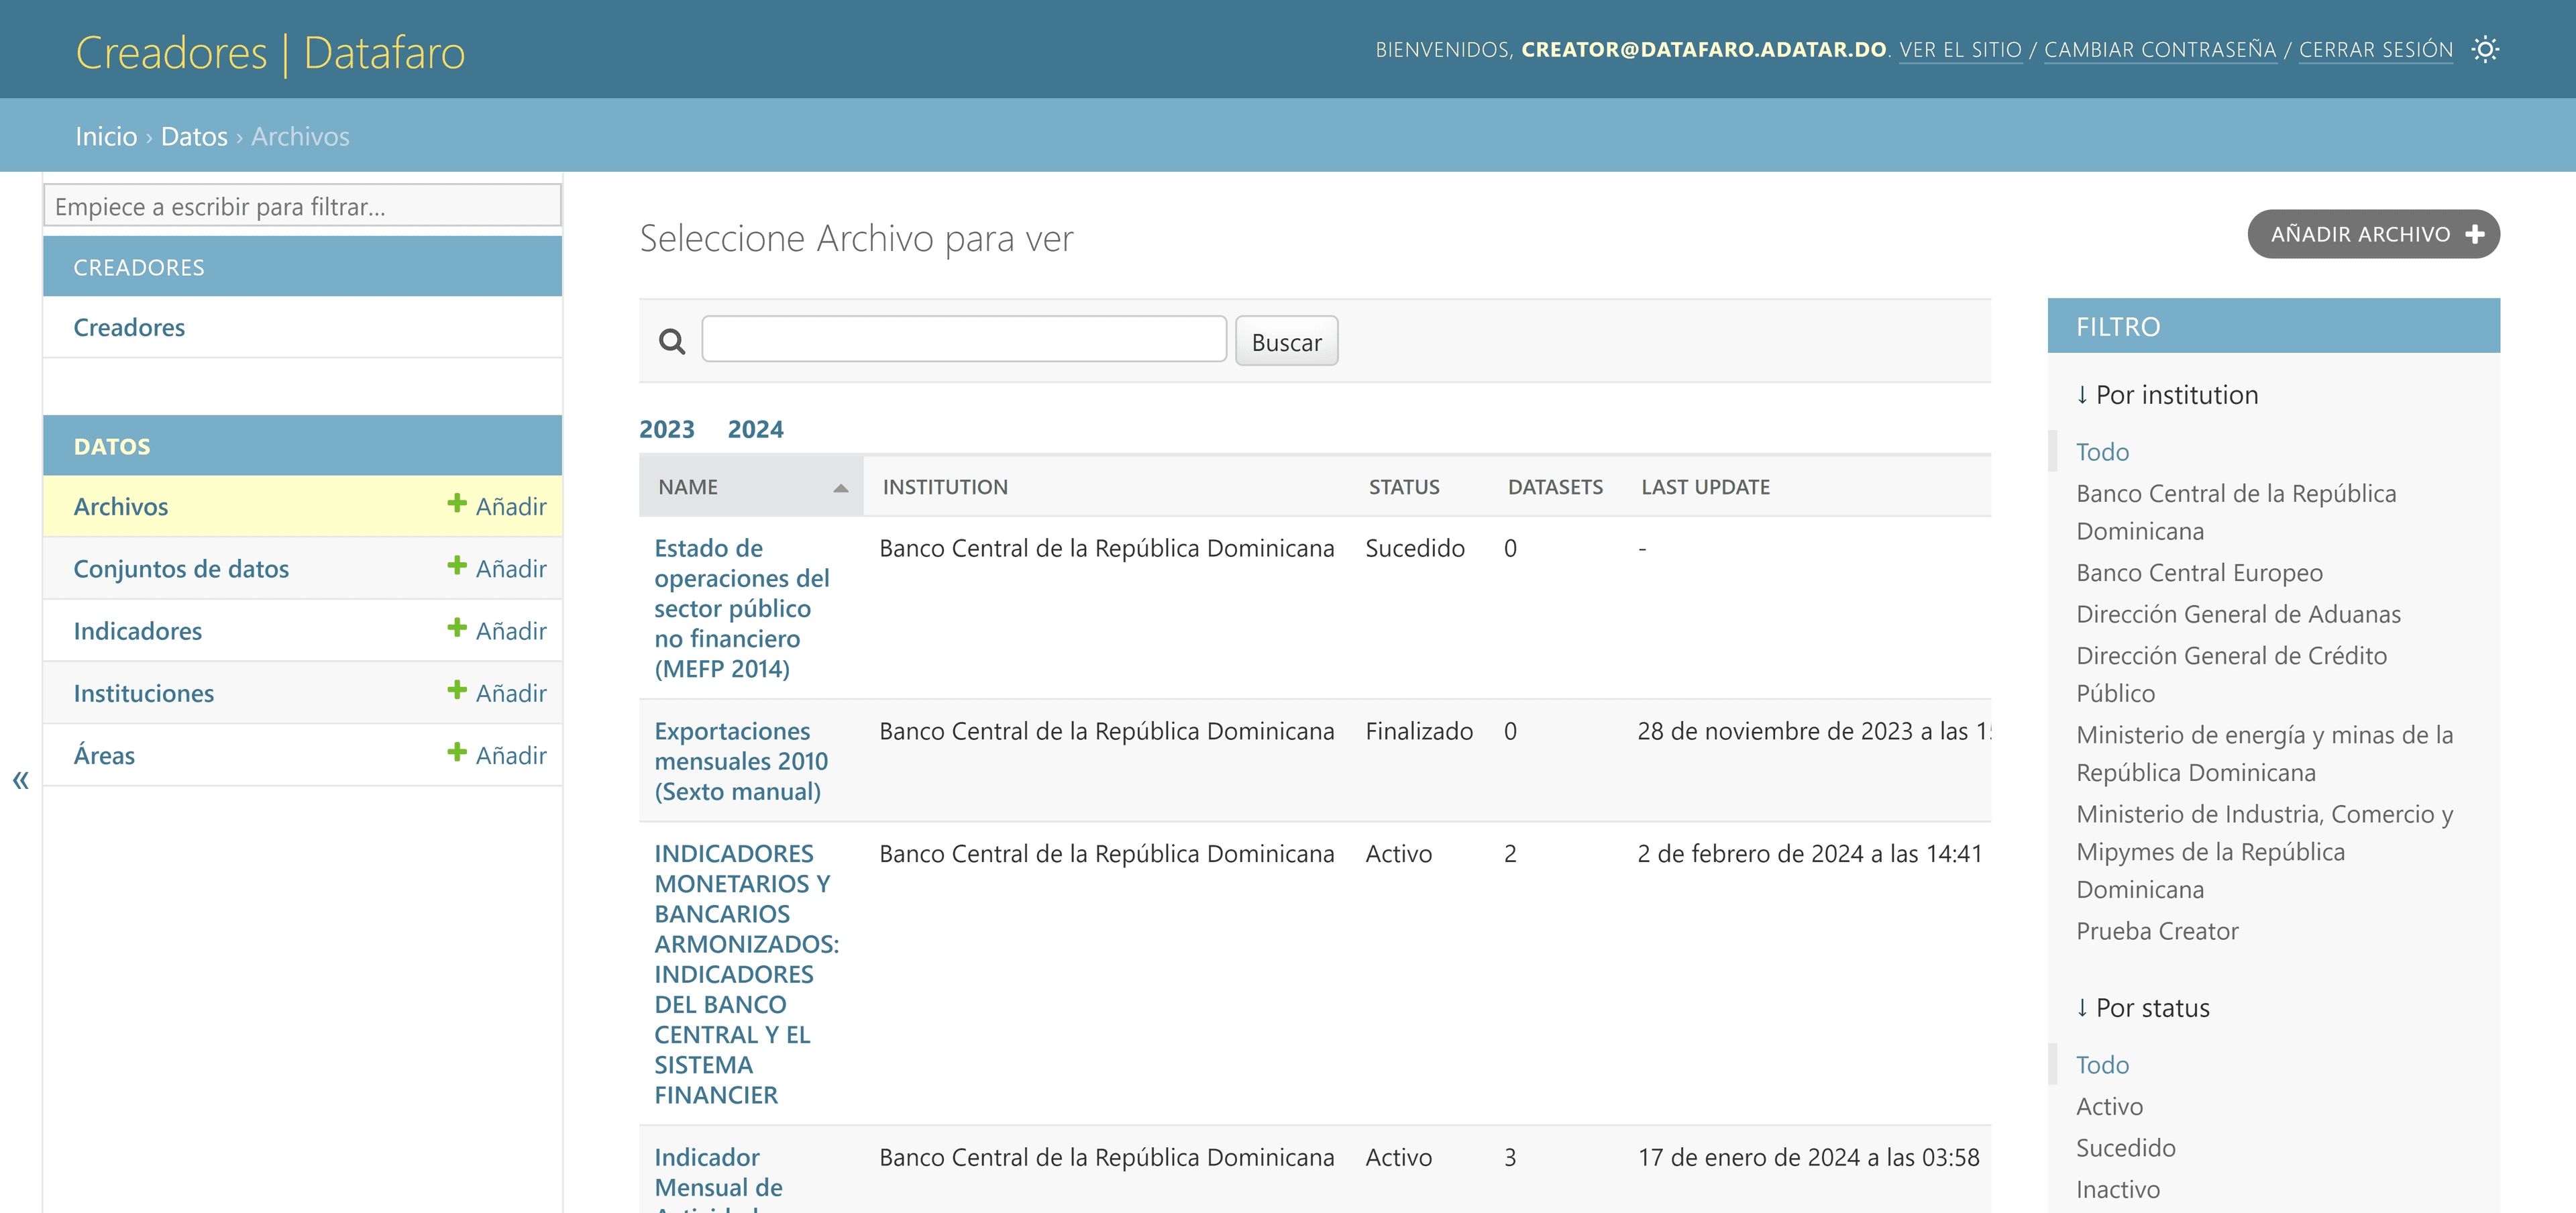
Task: Toggle the light/dark theme icon
Action: pyautogui.click(x=2485, y=50)
